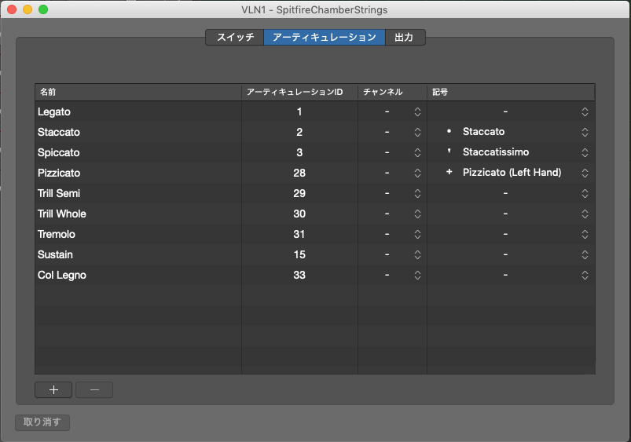Open channel dropdown for Trill Whole row

417,214
